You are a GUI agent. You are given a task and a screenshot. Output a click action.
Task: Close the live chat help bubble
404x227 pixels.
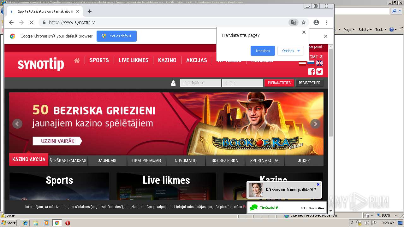click(x=318, y=184)
